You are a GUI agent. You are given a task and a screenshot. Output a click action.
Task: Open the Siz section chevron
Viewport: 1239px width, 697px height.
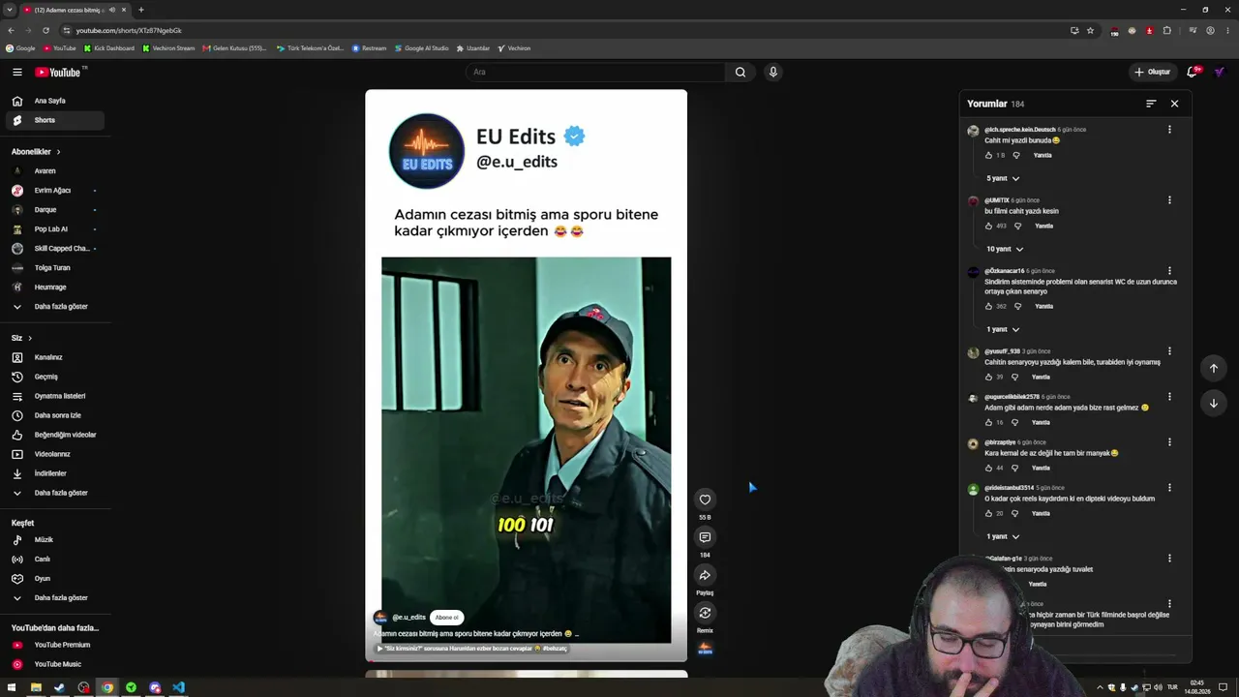[30, 338]
